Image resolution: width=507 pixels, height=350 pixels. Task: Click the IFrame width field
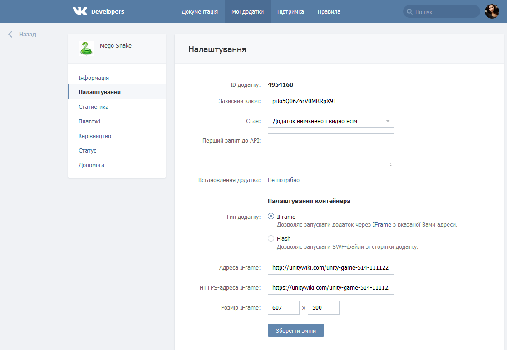coord(283,307)
